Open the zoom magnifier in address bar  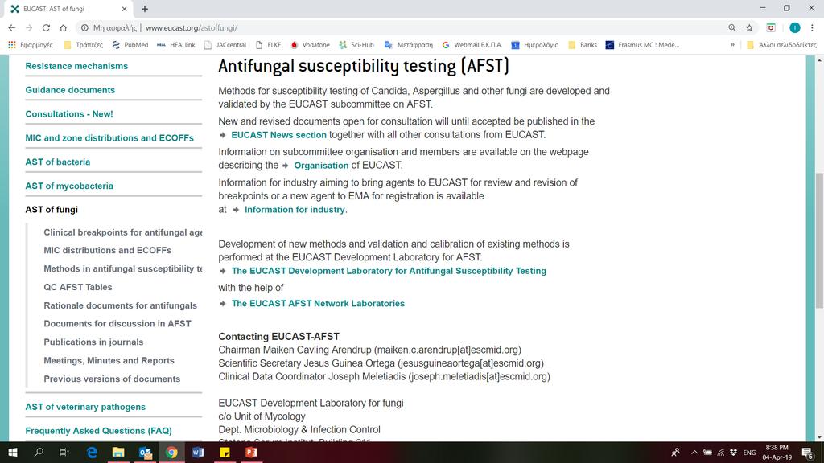point(732,28)
